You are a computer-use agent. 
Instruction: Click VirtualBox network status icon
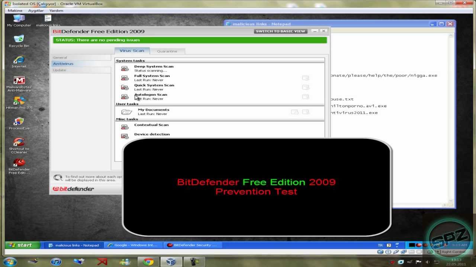[404, 252]
